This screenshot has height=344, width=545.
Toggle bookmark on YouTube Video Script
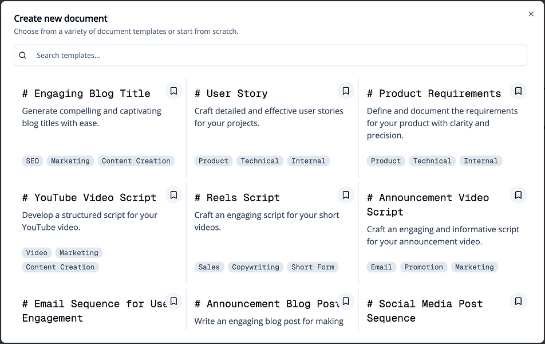[173, 196]
